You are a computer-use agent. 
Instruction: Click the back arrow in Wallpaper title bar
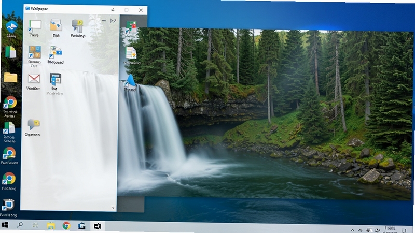(113, 10)
